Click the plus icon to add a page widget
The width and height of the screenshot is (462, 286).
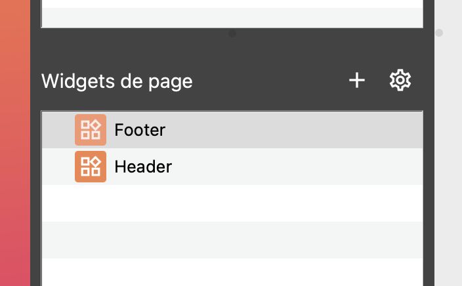(356, 81)
